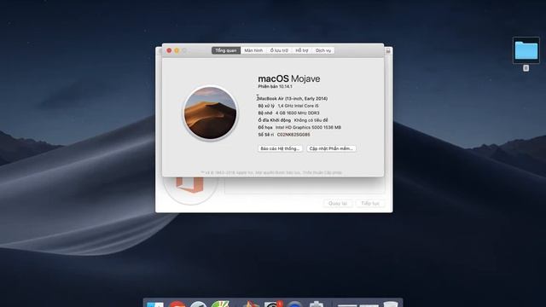Click Tiếp tục in the background installer window

[x=370, y=203]
